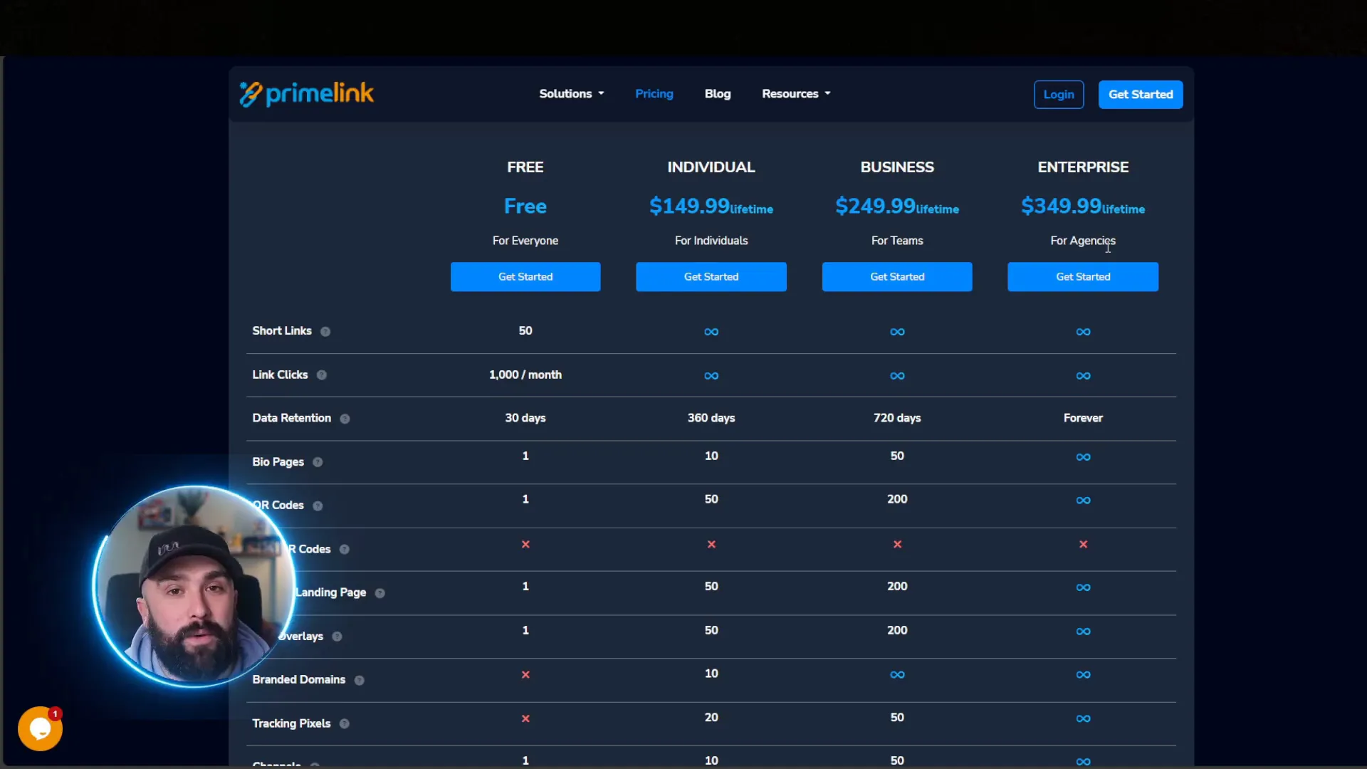Click the $149.99 lifetime price
Image resolution: width=1367 pixels, height=769 pixels.
711,206
